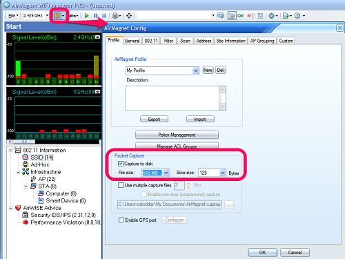The height and width of the screenshot is (259, 345).
Task: Expand the My Profile dropdown list
Action: pos(195,70)
